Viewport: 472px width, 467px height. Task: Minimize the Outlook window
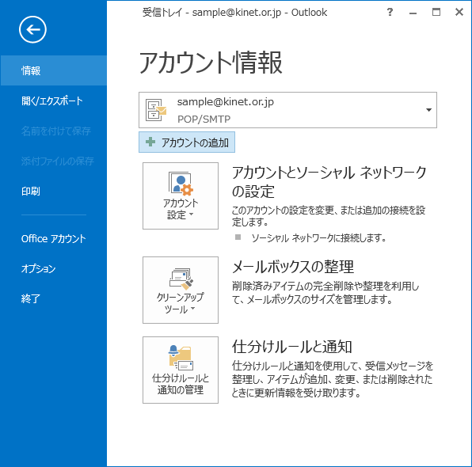[413, 13]
